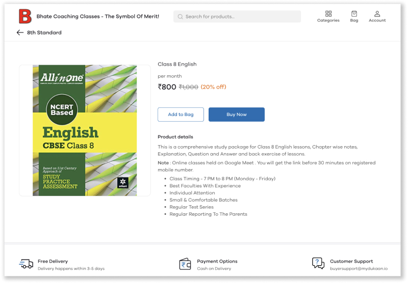Focus the Search for products field
408x283 pixels.
pos(237,17)
